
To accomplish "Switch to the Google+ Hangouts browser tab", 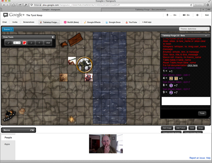I will coord(51,10).
